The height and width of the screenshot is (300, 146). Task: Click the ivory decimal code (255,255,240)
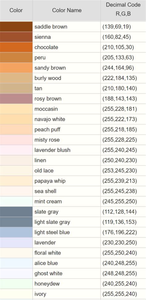tap(120, 294)
